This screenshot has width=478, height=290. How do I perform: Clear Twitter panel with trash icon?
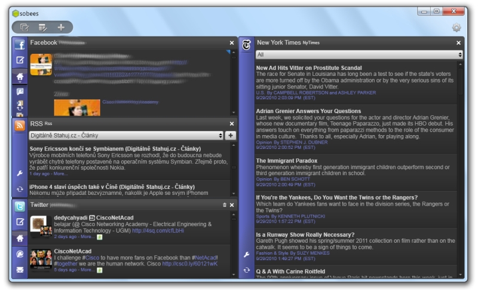click(225, 205)
